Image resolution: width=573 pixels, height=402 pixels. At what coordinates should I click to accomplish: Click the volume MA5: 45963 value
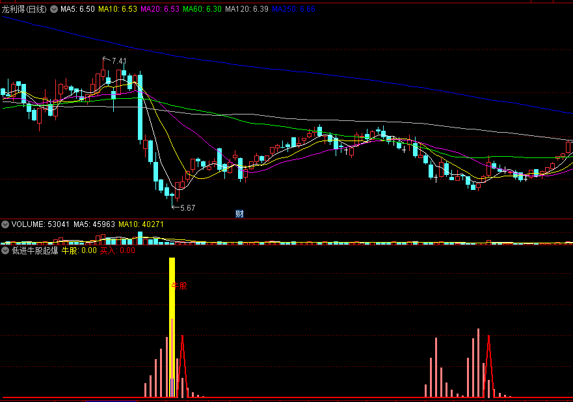94,224
